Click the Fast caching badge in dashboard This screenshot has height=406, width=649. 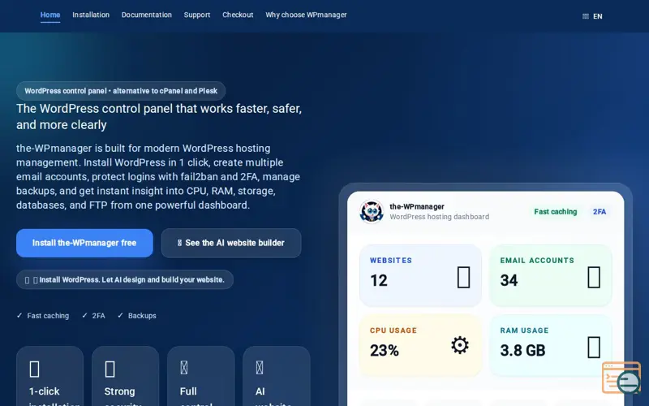coord(555,212)
